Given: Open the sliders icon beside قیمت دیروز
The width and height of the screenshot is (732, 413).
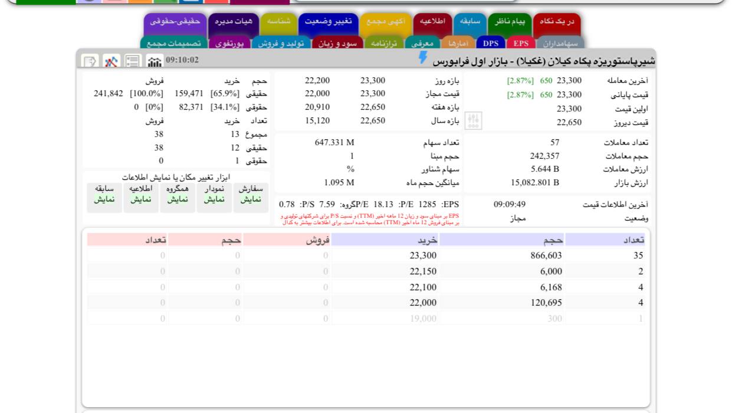Looking at the screenshot, I should click(473, 121).
